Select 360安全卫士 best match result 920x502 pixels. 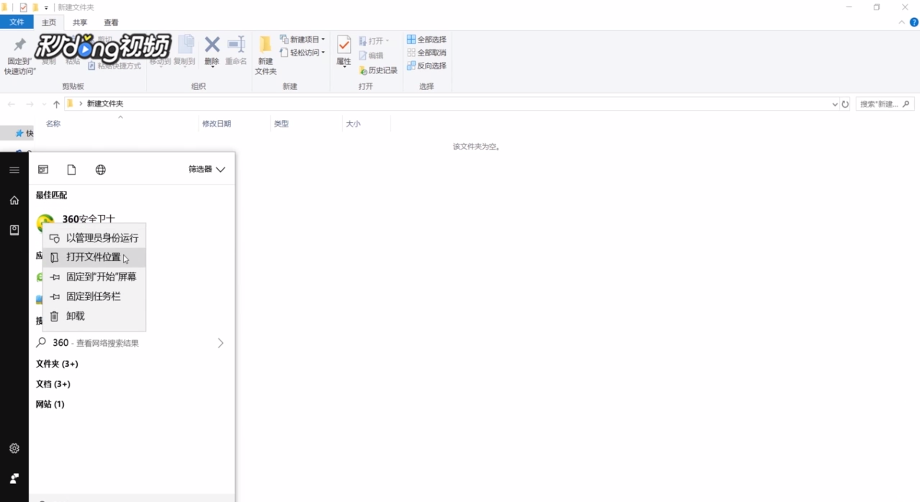point(89,219)
